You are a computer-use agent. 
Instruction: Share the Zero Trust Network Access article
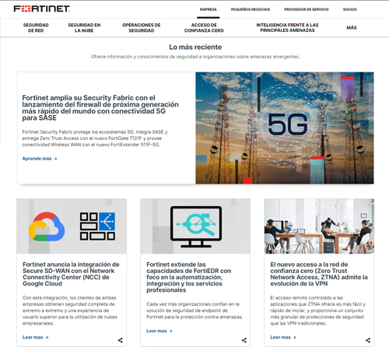[368, 340]
